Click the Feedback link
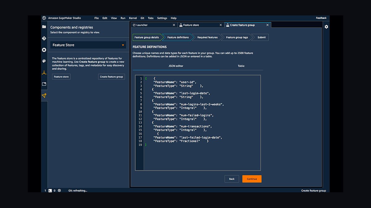Viewport: 371px width, 208px height. pos(321,18)
